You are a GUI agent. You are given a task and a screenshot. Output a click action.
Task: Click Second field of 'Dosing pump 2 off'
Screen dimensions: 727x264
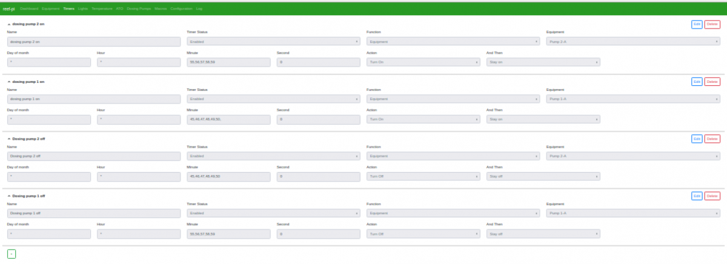pos(319,177)
